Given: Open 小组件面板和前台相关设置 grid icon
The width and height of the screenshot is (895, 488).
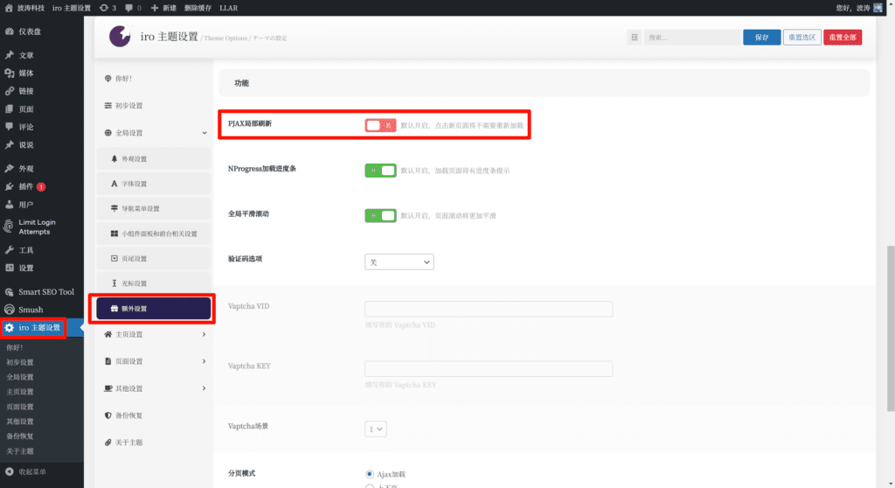Looking at the screenshot, I should click(114, 234).
